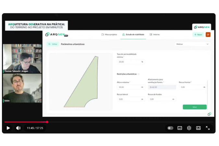Viewport: 219px width, 146px height.
Task: Click the Restrições urbanísticas label
Action: click(x=127, y=74)
